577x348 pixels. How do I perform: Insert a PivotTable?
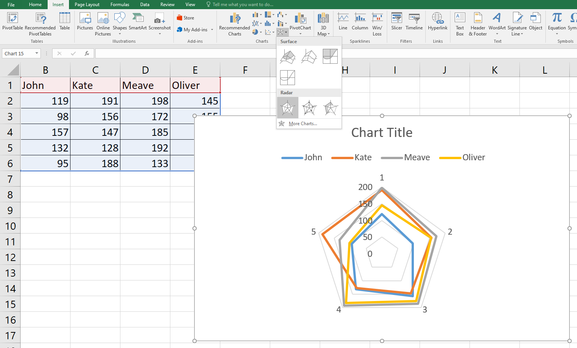pos(13,21)
